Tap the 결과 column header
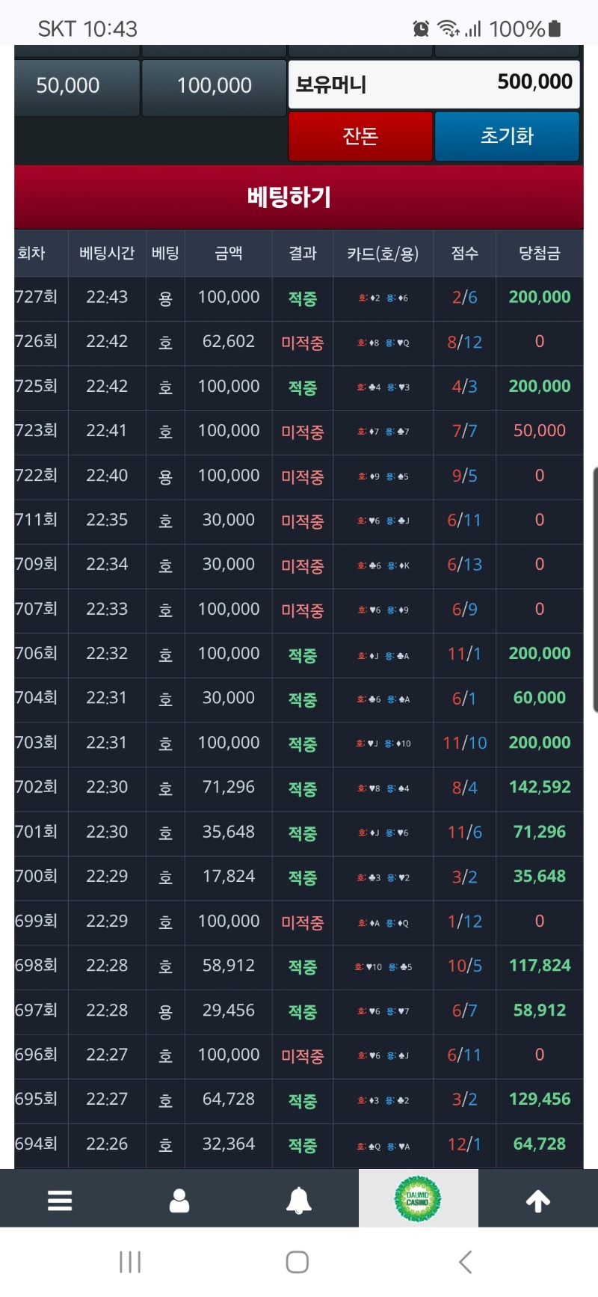The image size is (598, 1297). tap(303, 254)
